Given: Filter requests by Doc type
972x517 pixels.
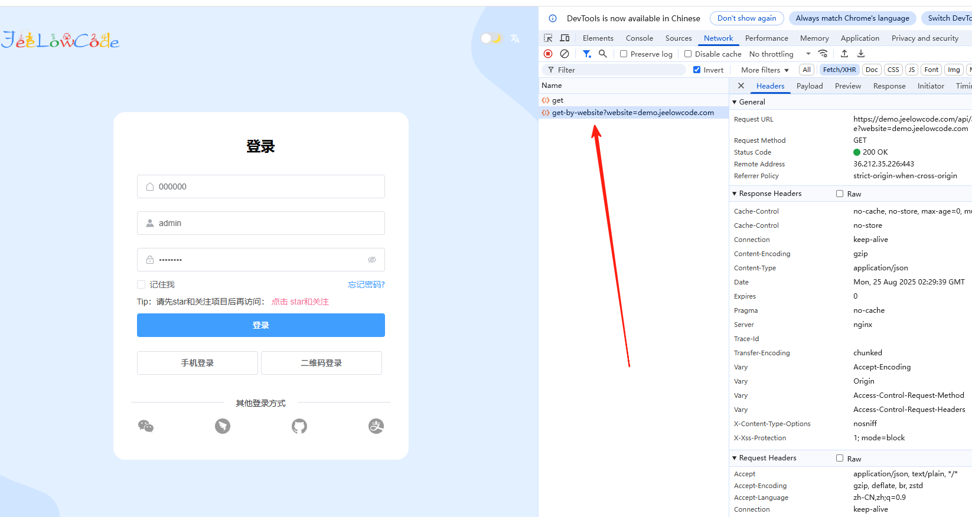Looking at the screenshot, I should click(x=872, y=70).
